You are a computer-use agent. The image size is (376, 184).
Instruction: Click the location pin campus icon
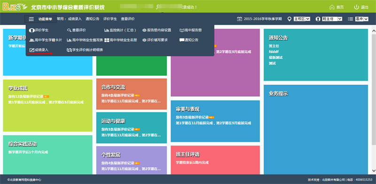289,19
